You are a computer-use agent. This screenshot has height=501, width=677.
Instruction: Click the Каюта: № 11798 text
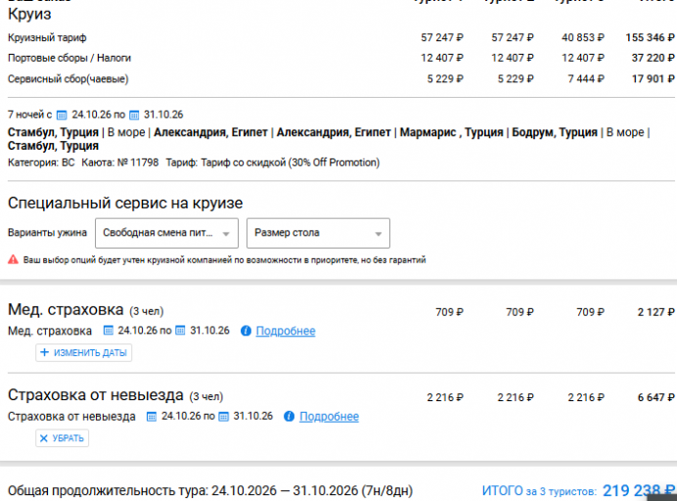click(x=120, y=162)
